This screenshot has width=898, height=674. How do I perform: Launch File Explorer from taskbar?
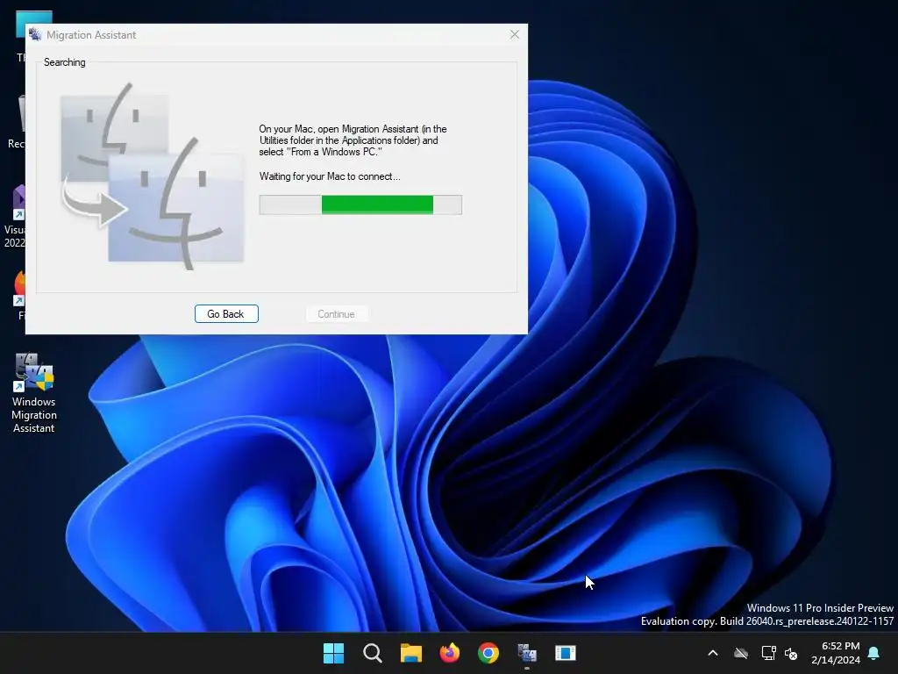point(410,653)
